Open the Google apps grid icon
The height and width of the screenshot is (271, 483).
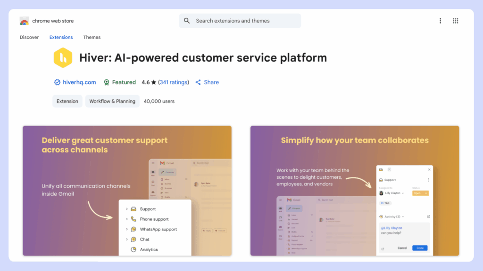[x=455, y=21]
